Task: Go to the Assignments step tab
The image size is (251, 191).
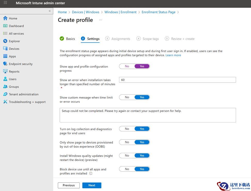Action: [121, 39]
